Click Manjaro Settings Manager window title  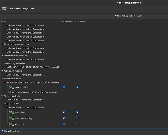coord(129,3)
